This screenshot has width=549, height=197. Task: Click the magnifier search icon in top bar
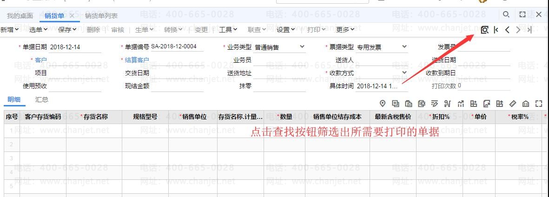tap(506, 15)
